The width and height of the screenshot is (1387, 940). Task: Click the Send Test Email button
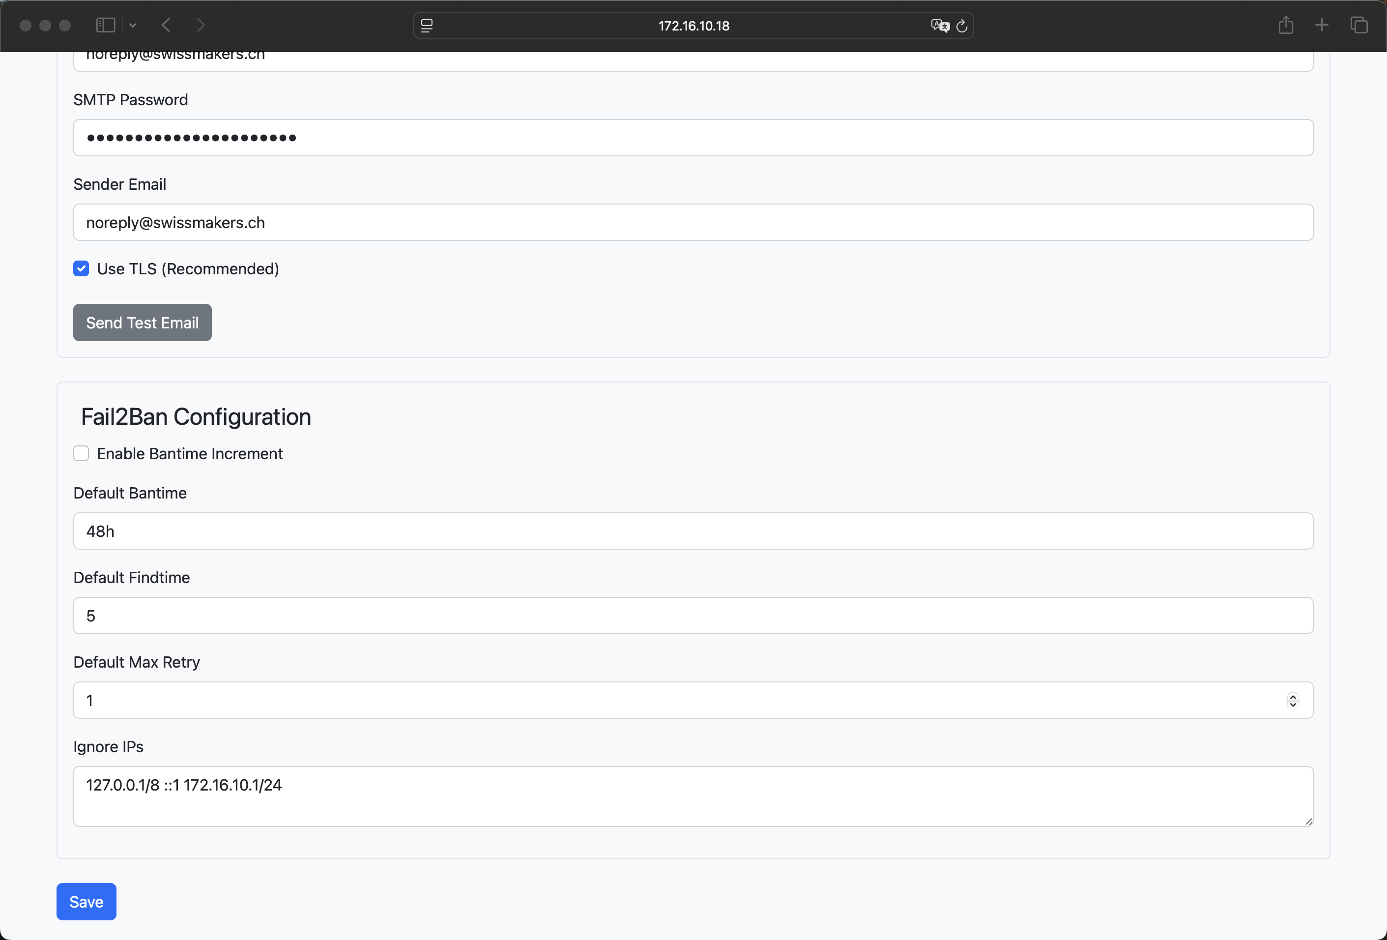click(x=142, y=323)
